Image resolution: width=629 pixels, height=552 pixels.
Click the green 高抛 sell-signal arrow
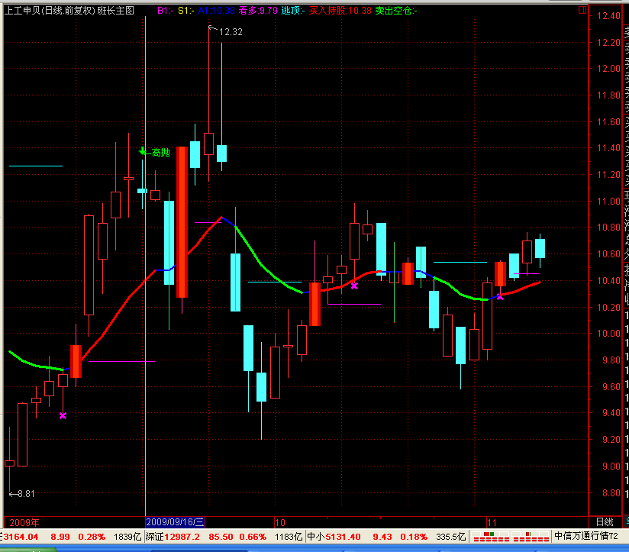[142, 151]
